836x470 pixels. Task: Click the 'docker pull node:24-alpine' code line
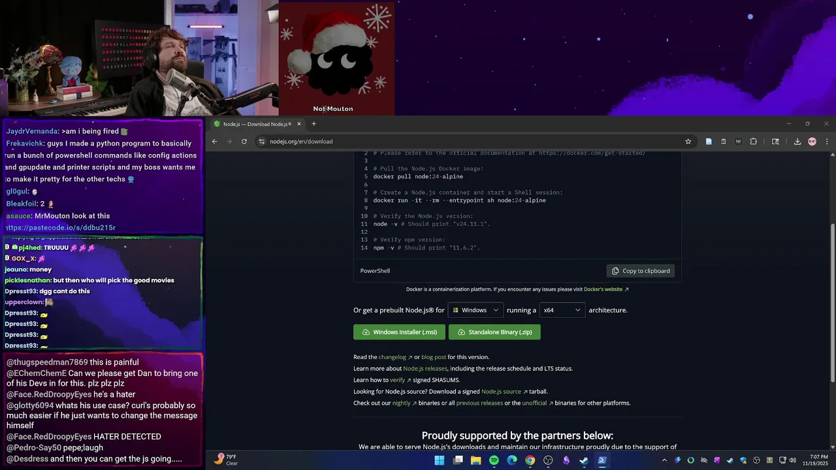(418, 177)
